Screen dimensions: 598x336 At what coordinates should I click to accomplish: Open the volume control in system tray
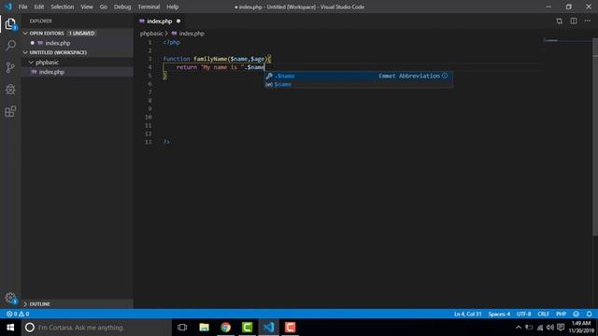550,328
